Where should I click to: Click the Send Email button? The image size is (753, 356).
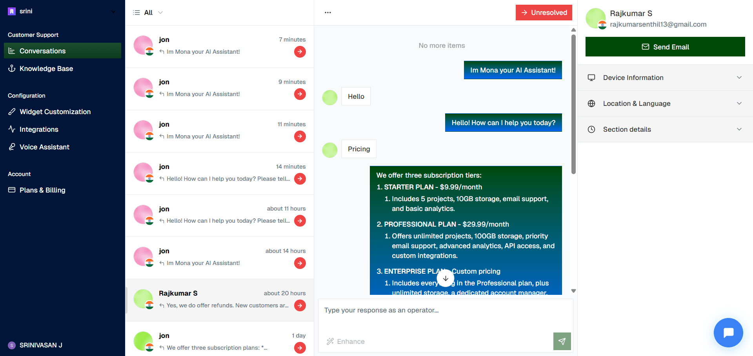click(665, 47)
